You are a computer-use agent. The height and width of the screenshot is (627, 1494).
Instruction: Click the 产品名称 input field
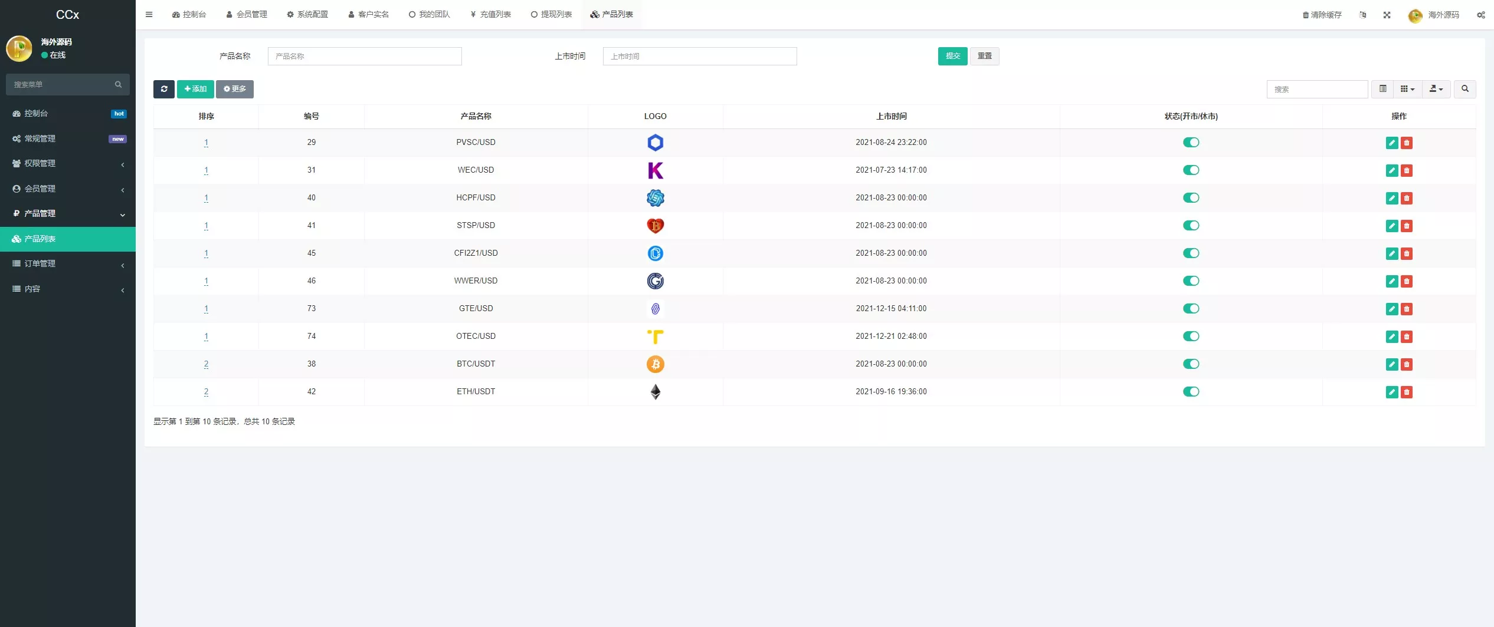pos(364,56)
